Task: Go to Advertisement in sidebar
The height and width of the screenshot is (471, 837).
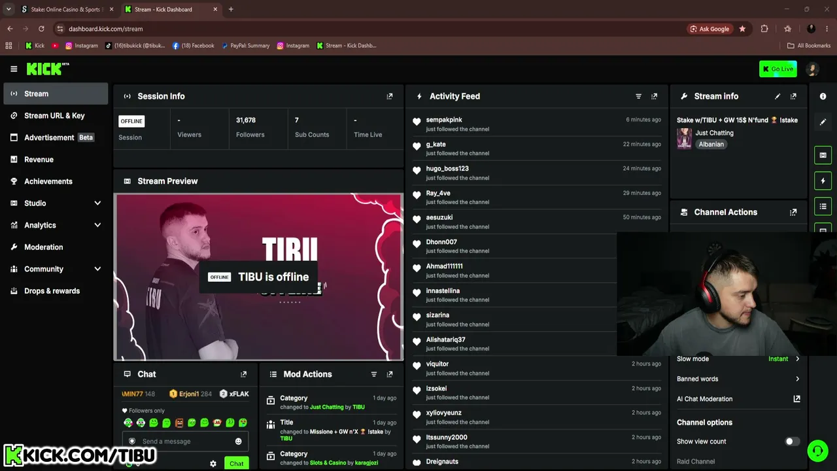Action: click(x=56, y=137)
